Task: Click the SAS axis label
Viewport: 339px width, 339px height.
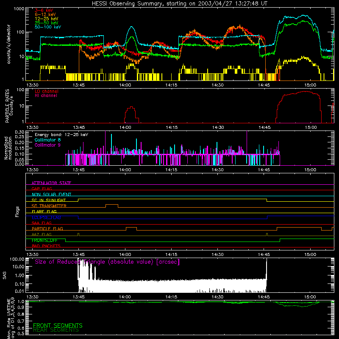Action: [5, 275]
